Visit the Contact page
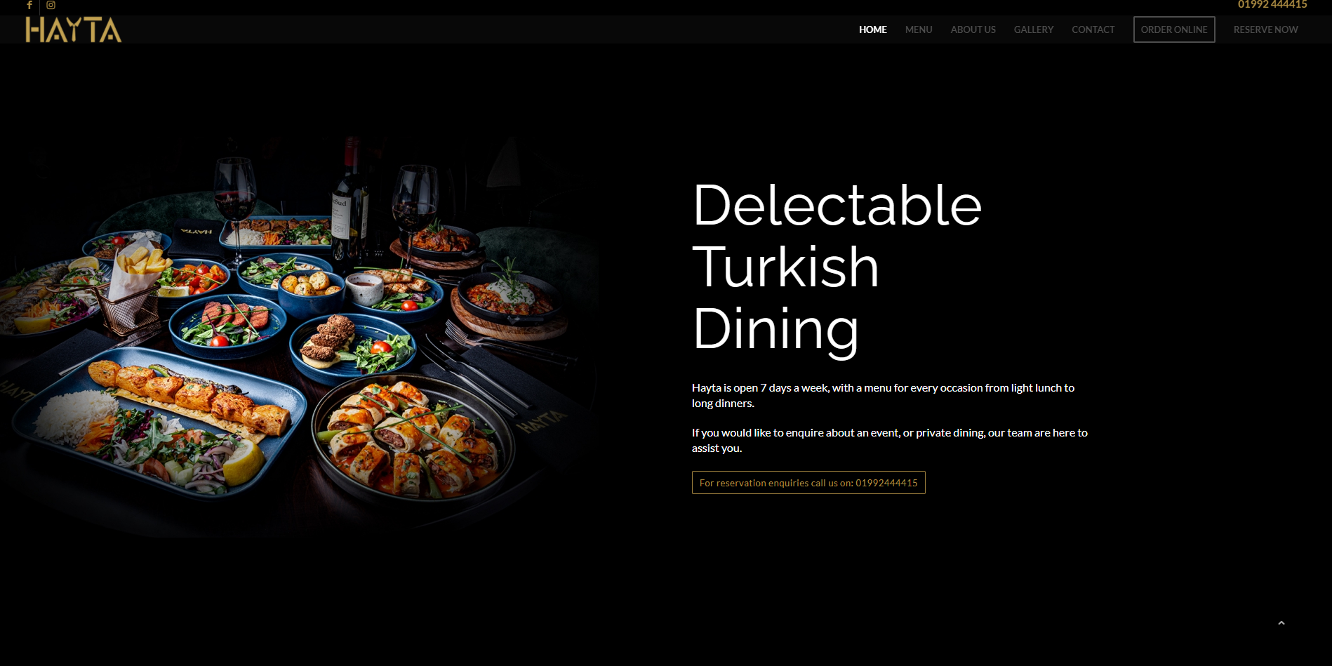 point(1093,29)
